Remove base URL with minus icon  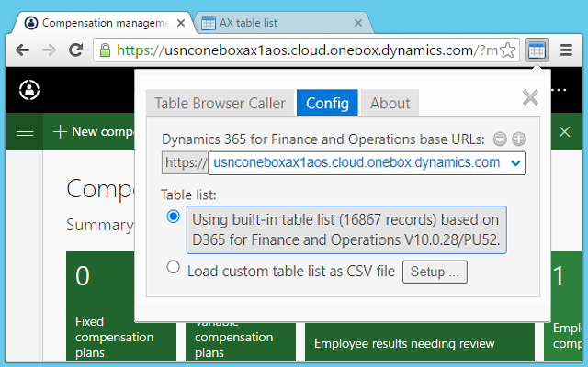click(x=500, y=139)
